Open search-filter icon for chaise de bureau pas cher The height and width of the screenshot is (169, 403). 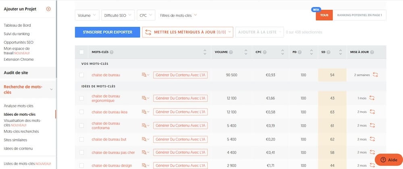(x=145, y=153)
